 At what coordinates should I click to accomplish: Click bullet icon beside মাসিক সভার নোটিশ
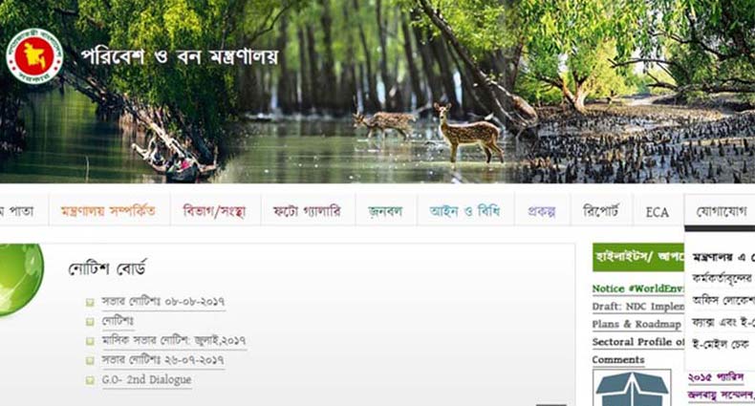90,341
